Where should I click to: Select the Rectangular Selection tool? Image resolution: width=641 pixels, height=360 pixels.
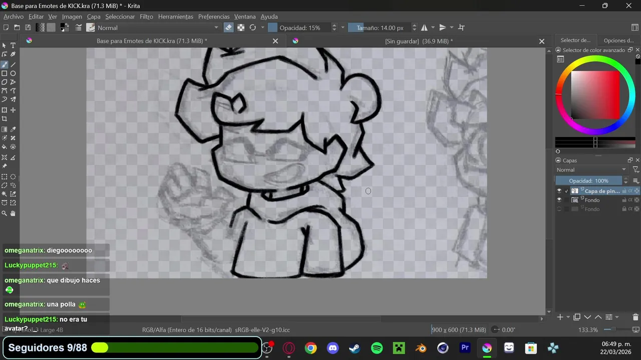(5, 176)
